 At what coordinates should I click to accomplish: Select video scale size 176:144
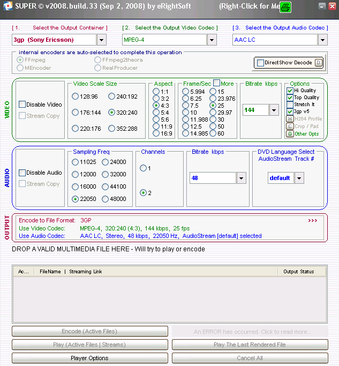(x=75, y=113)
